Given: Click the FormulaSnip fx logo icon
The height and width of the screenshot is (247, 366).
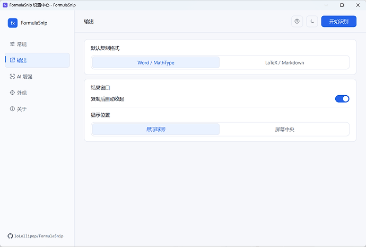Looking at the screenshot, I should point(13,23).
